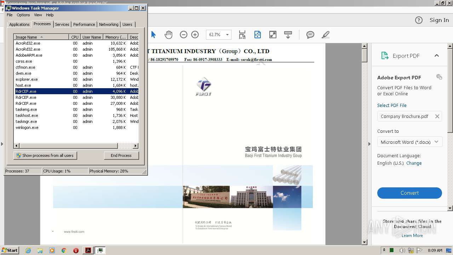Show hidden system tray icons arrow
The width and height of the screenshot is (453, 255).
[384, 250]
